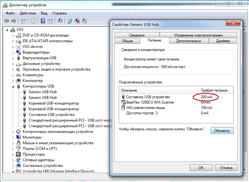249x182 pixels.
Task: Click the Звуковые, видео и игровые устройства speaker icon
Action: pyautogui.click(x=18, y=69)
